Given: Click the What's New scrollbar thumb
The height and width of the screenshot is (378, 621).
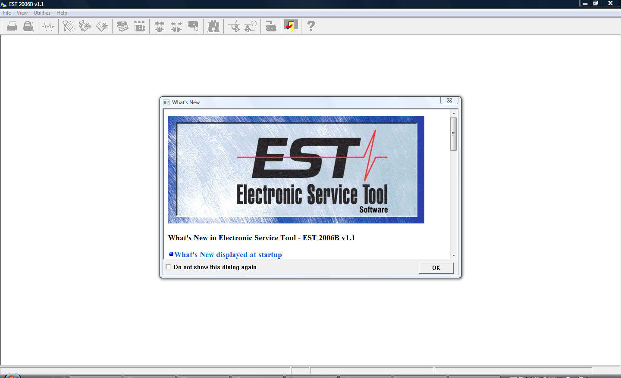Looking at the screenshot, I should pyautogui.click(x=453, y=134).
